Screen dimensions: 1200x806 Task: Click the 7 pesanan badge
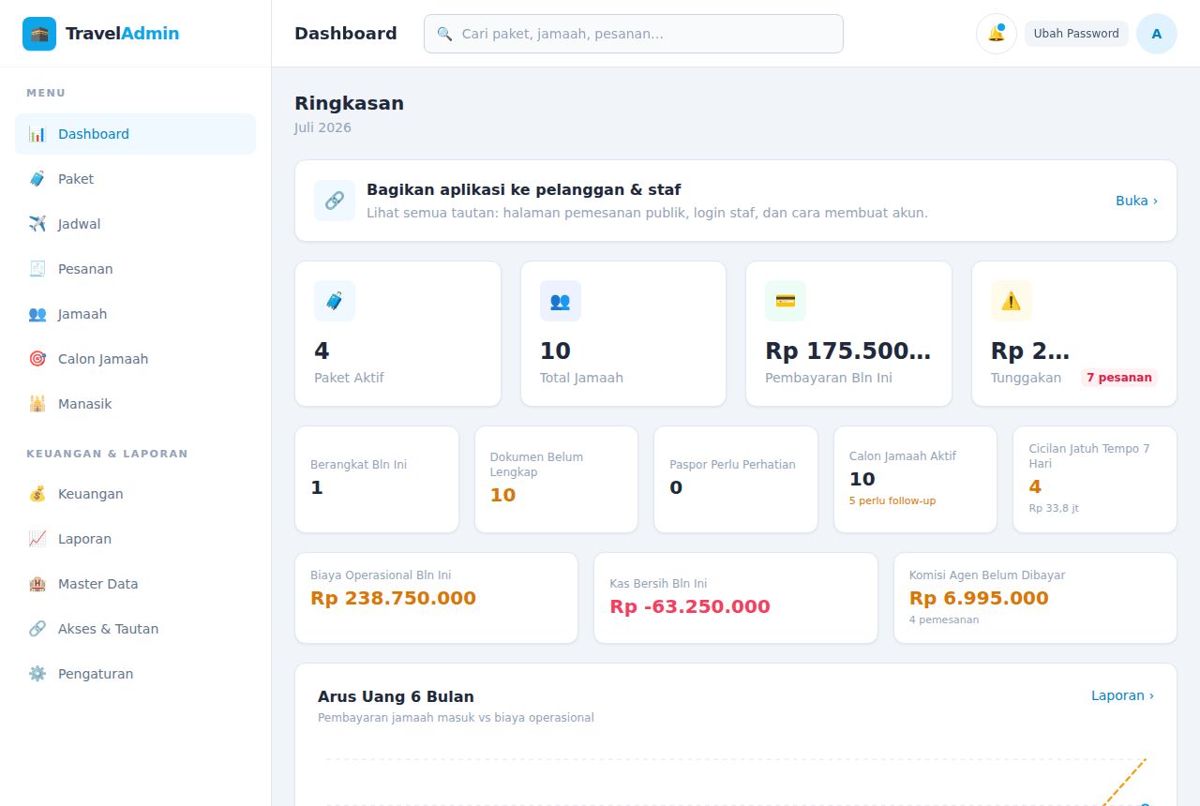[1119, 378]
